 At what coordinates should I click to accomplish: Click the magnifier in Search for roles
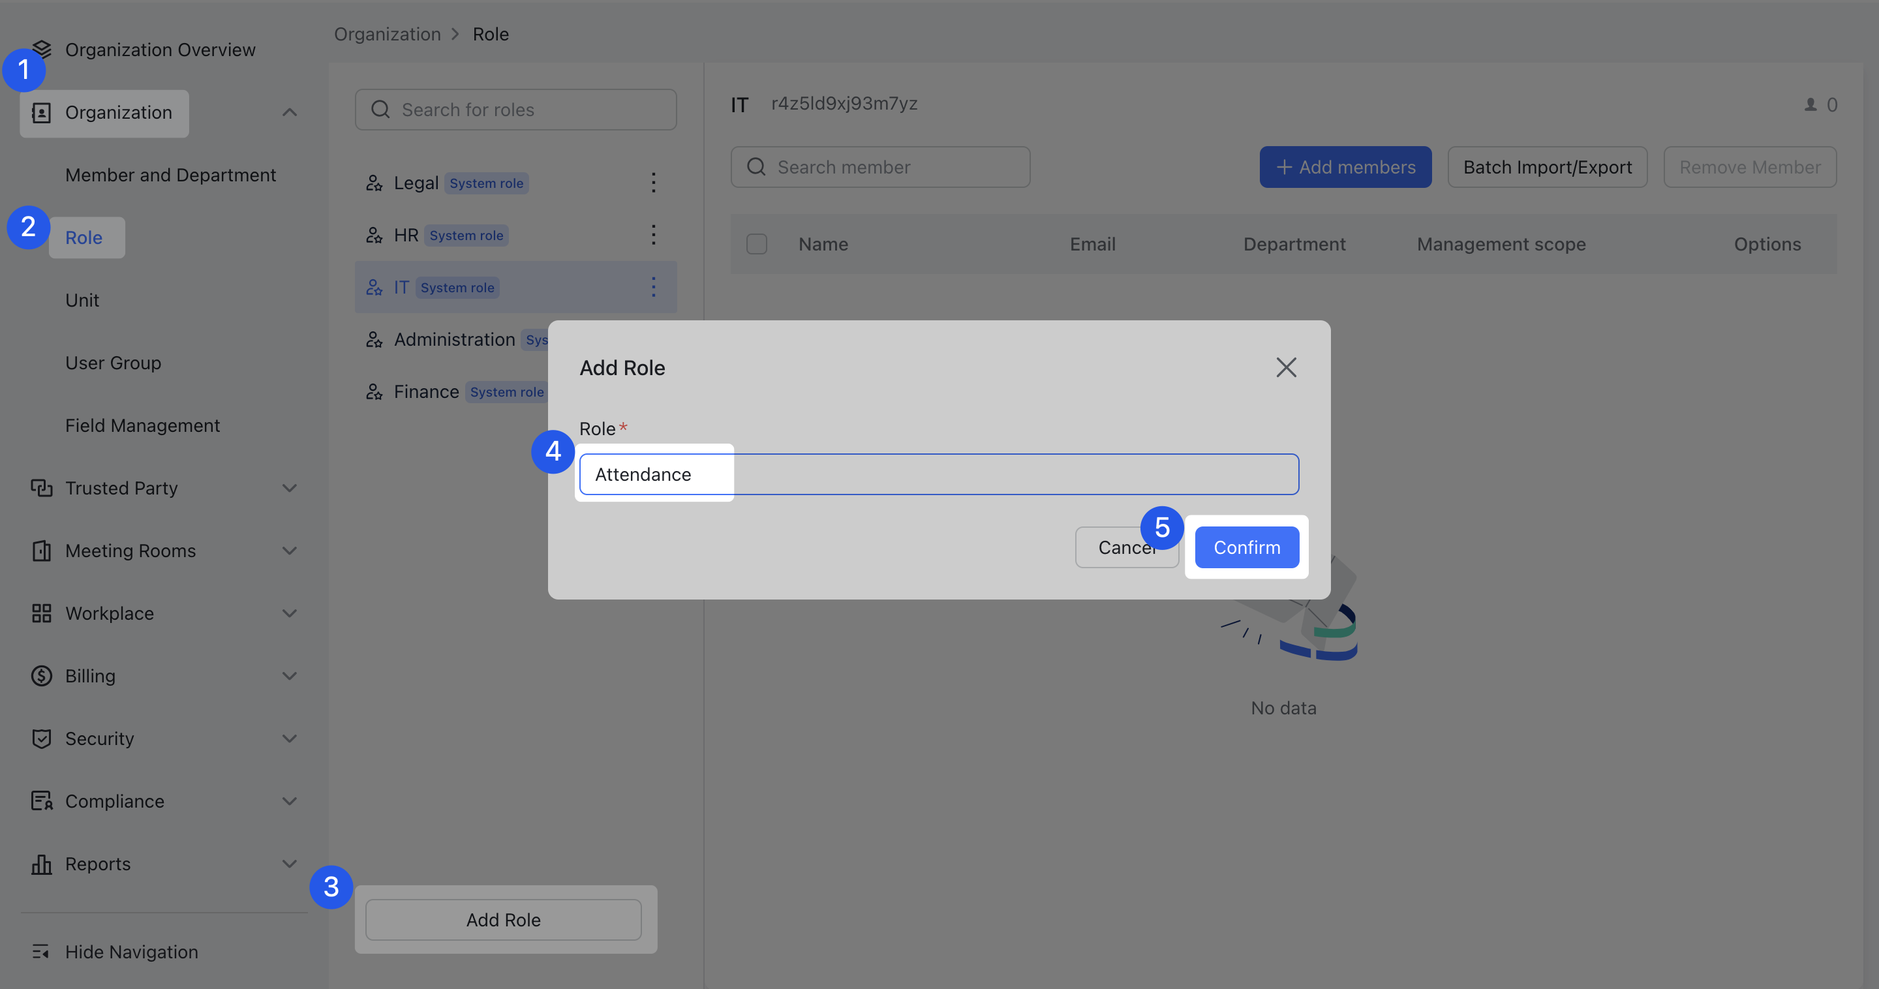tap(380, 110)
